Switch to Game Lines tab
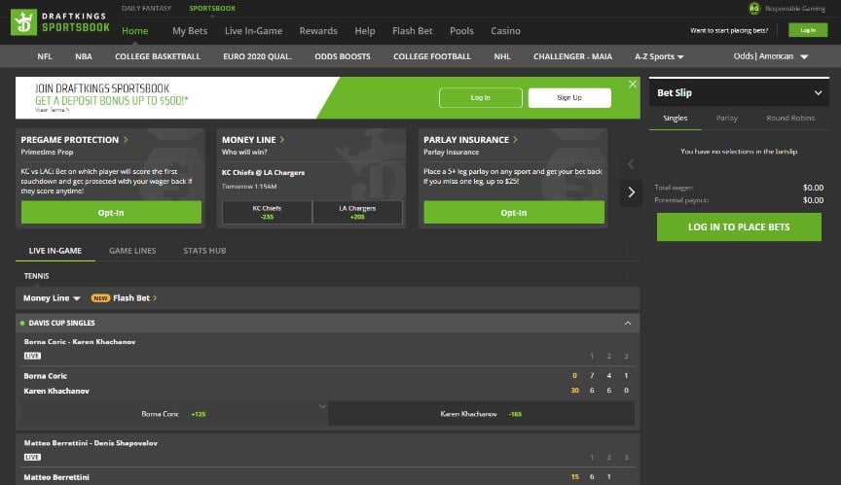The image size is (841, 485). click(132, 251)
